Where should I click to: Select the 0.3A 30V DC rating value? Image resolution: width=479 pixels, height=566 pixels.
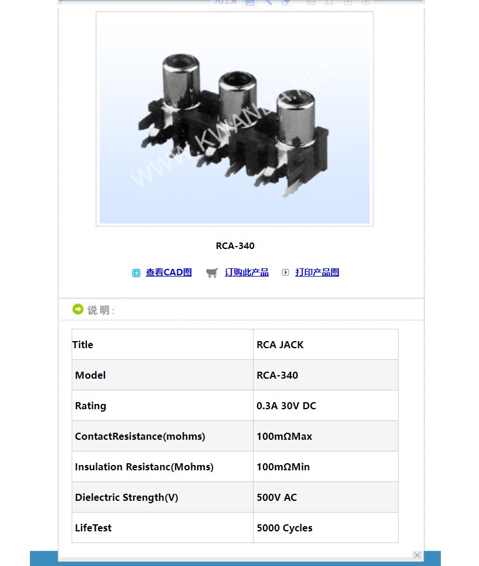tap(286, 406)
